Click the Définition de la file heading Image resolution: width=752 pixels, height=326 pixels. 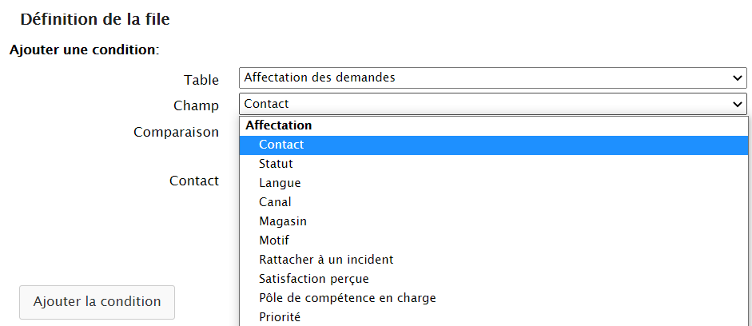[95, 18]
